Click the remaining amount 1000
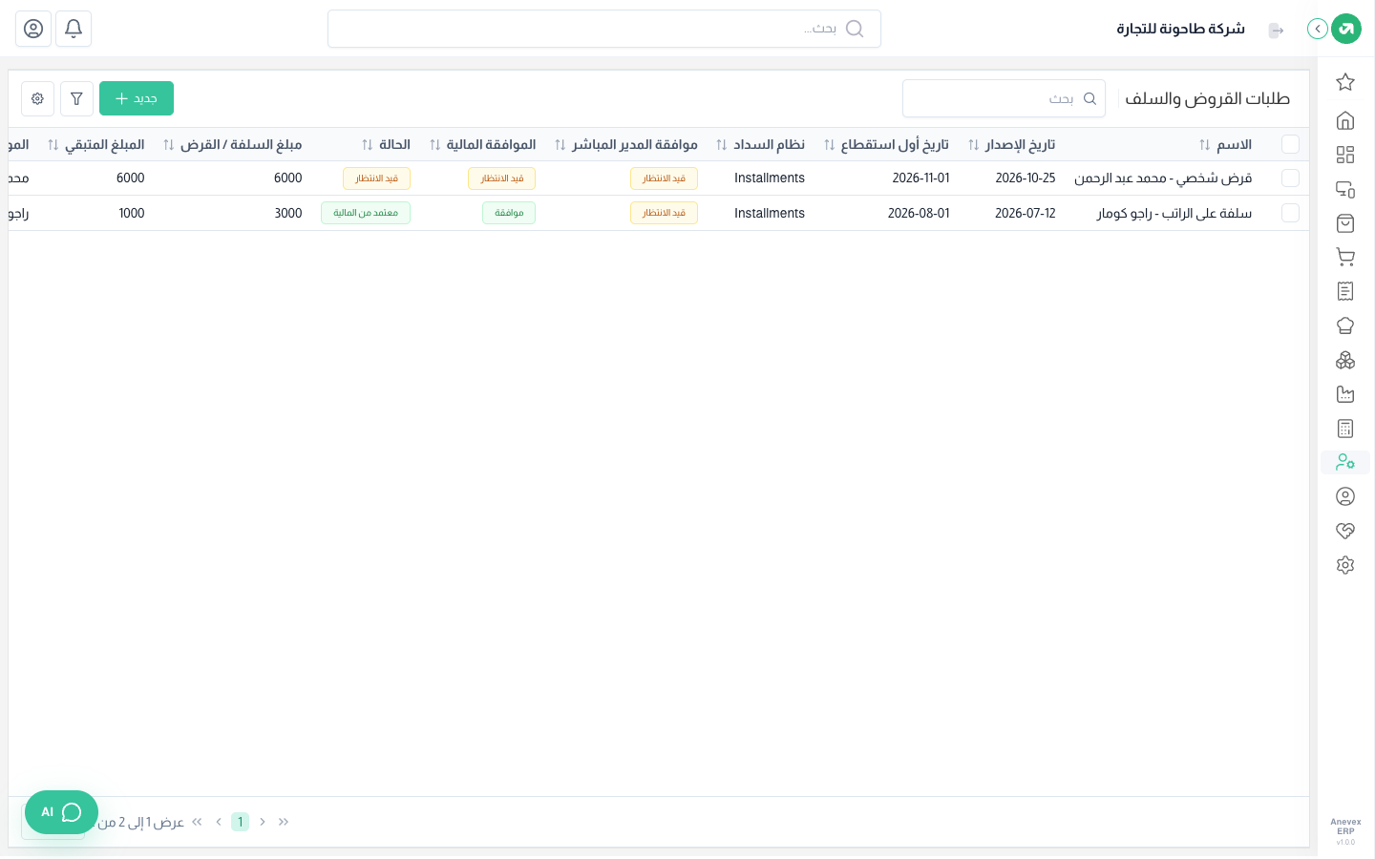The image size is (1375, 859). [132, 214]
